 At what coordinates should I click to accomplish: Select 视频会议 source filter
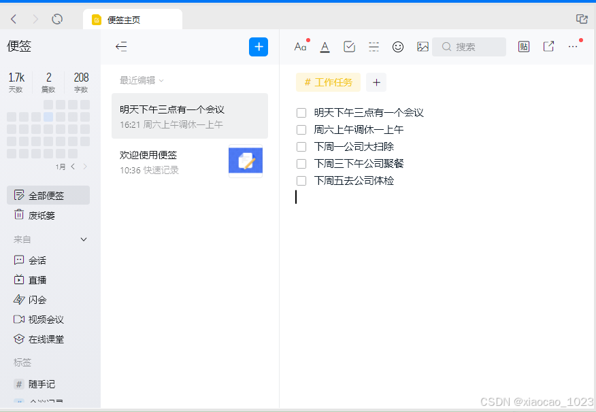48,320
